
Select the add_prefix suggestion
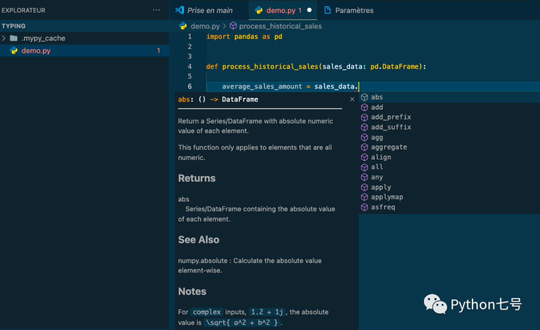[x=449, y=117]
